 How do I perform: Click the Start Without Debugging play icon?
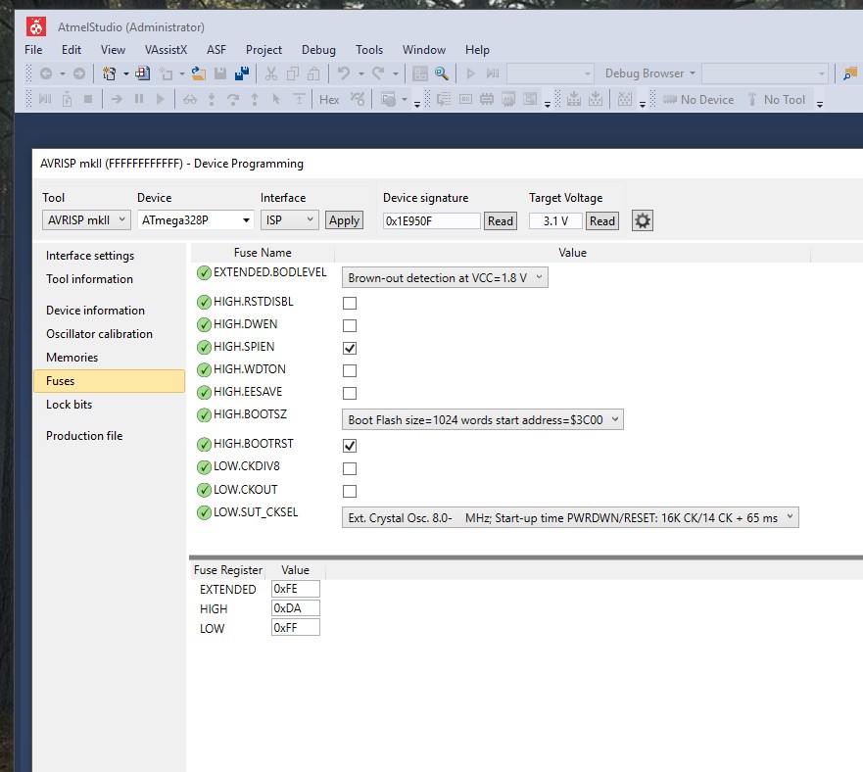(470, 73)
